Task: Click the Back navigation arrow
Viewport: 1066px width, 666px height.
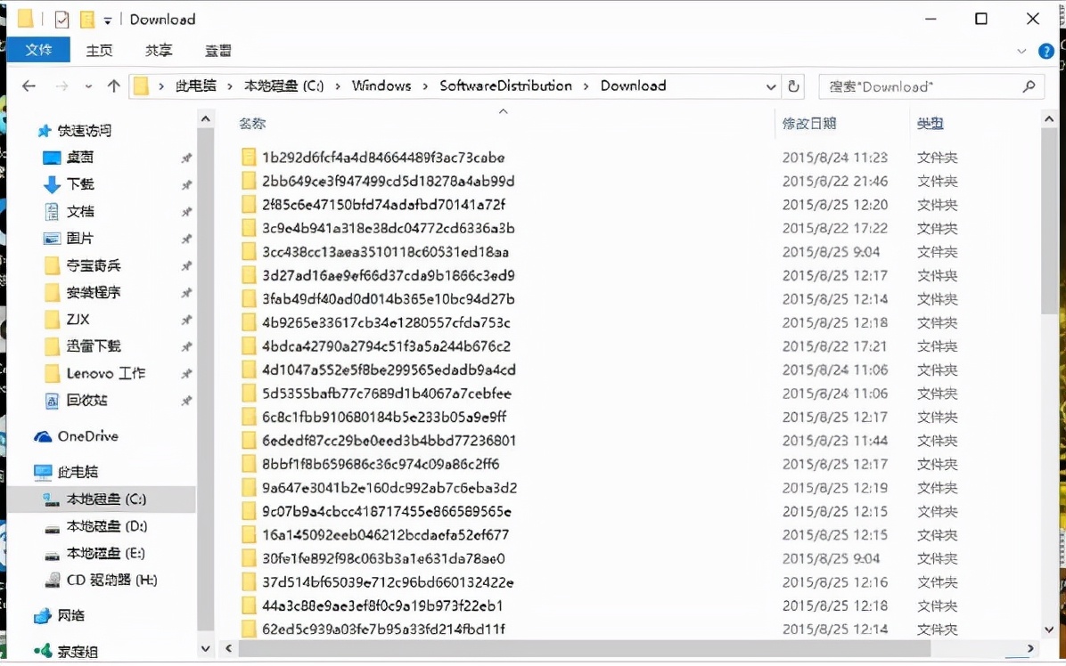Action: [29, 86]
